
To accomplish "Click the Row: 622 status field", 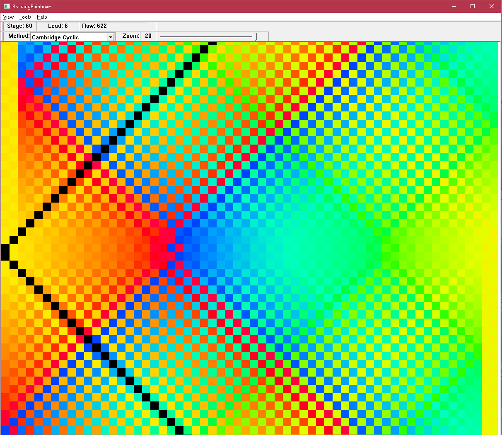I will 94,26.
